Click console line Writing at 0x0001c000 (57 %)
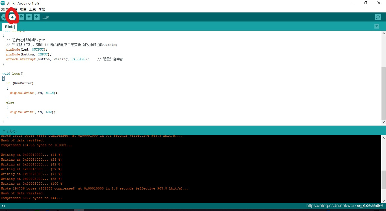 (x=31, y=169)
